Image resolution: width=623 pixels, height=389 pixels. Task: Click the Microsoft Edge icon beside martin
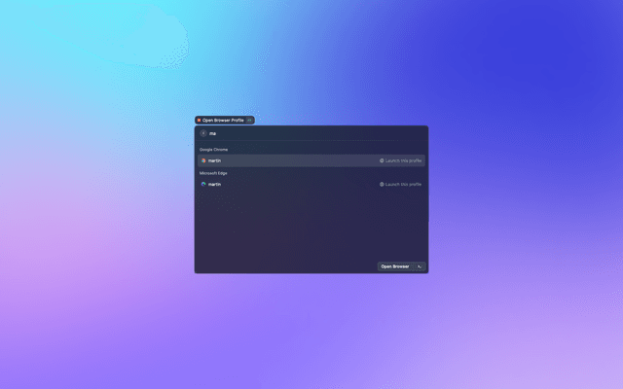point(203,184)
